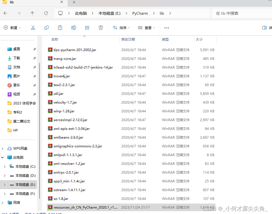Open the HP folder in sidebar

12,130
